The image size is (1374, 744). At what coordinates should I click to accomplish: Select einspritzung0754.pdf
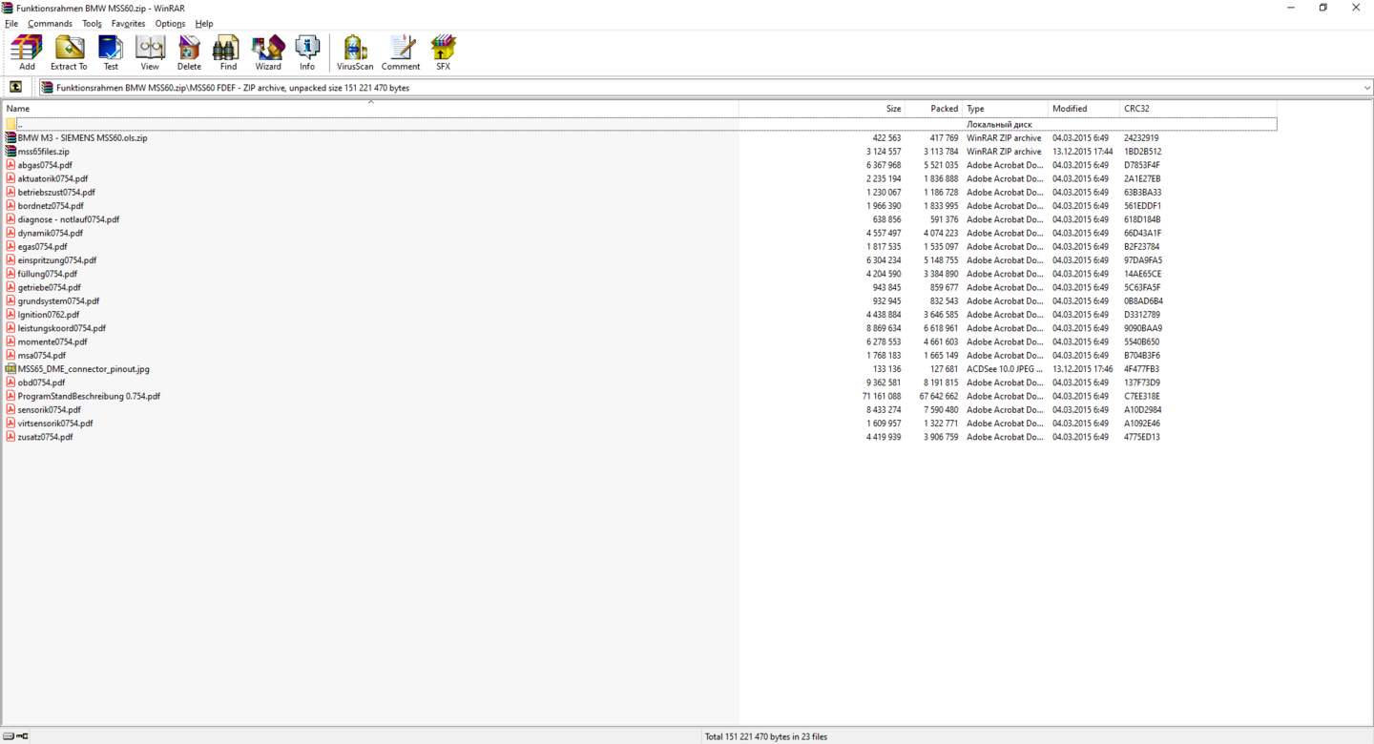point(57,260)
